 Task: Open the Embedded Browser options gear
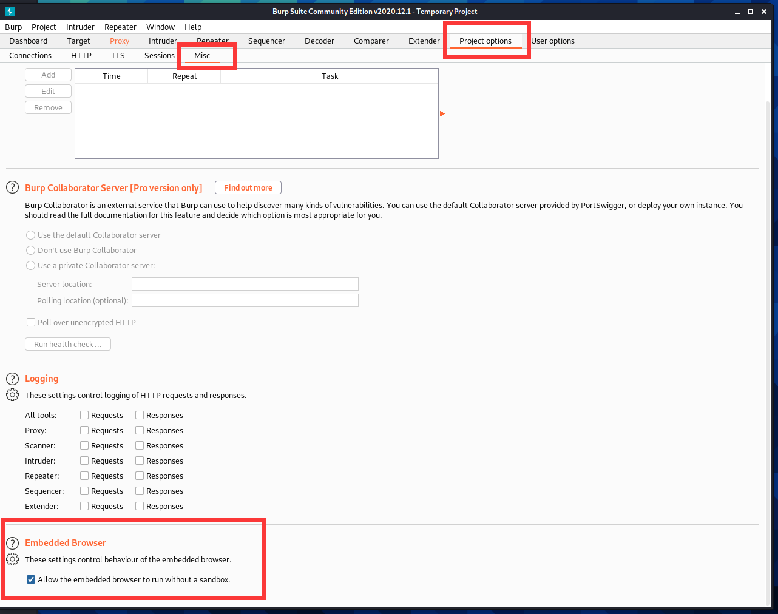12,559
